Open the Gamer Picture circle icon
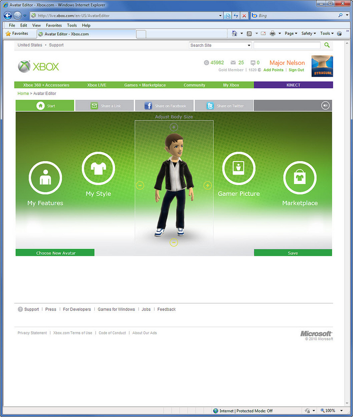This screenshot has height=417, width=353. 239,168
